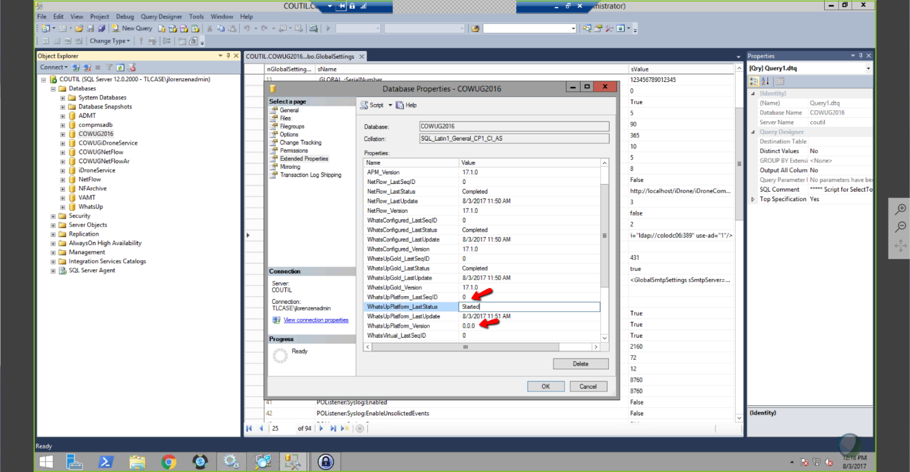Screen dimensions: 910x472
Task: Click the Collation field value
Action: pos(514,139)
